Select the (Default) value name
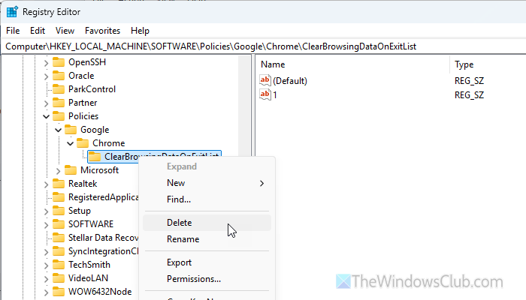 [x=290, y=81]
